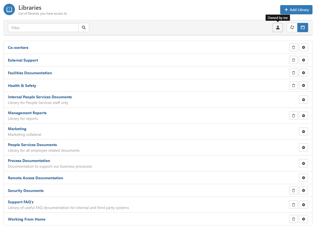
Task: Delete the Working From Home library
Action: [293, 219]
